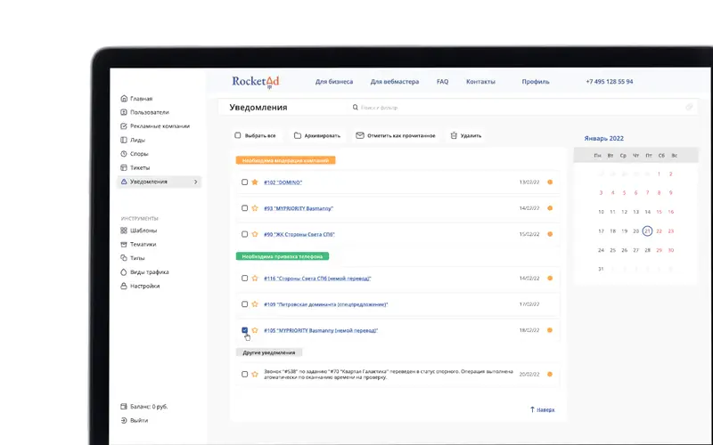The image size is (713, 445).
Task: Open the #102 "DOMINO" link
Action: coord(283,182)
